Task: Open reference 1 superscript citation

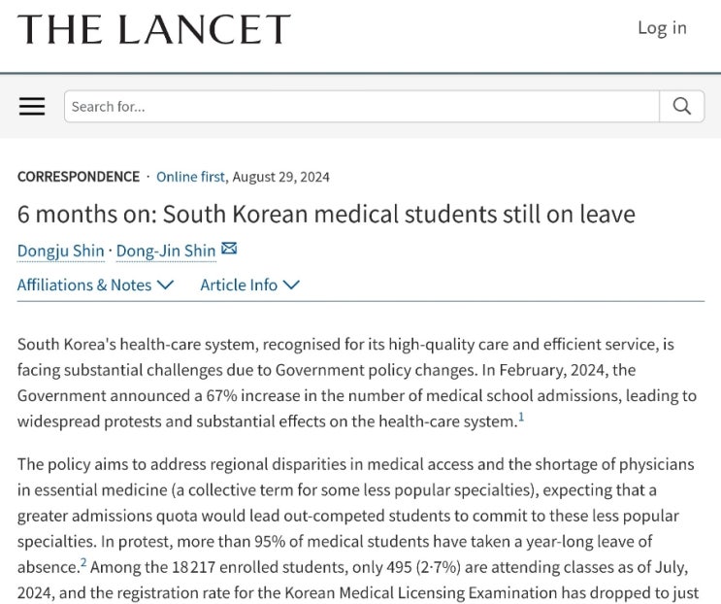Action: tap(521, 418)
